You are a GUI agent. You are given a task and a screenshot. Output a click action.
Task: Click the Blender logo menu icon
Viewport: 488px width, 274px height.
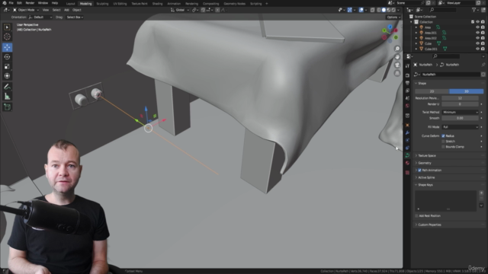5,3
